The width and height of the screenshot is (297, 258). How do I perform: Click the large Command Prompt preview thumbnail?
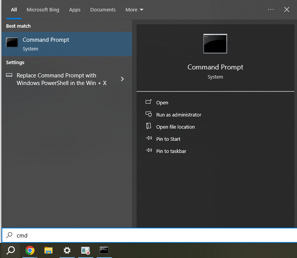(215, 44)
